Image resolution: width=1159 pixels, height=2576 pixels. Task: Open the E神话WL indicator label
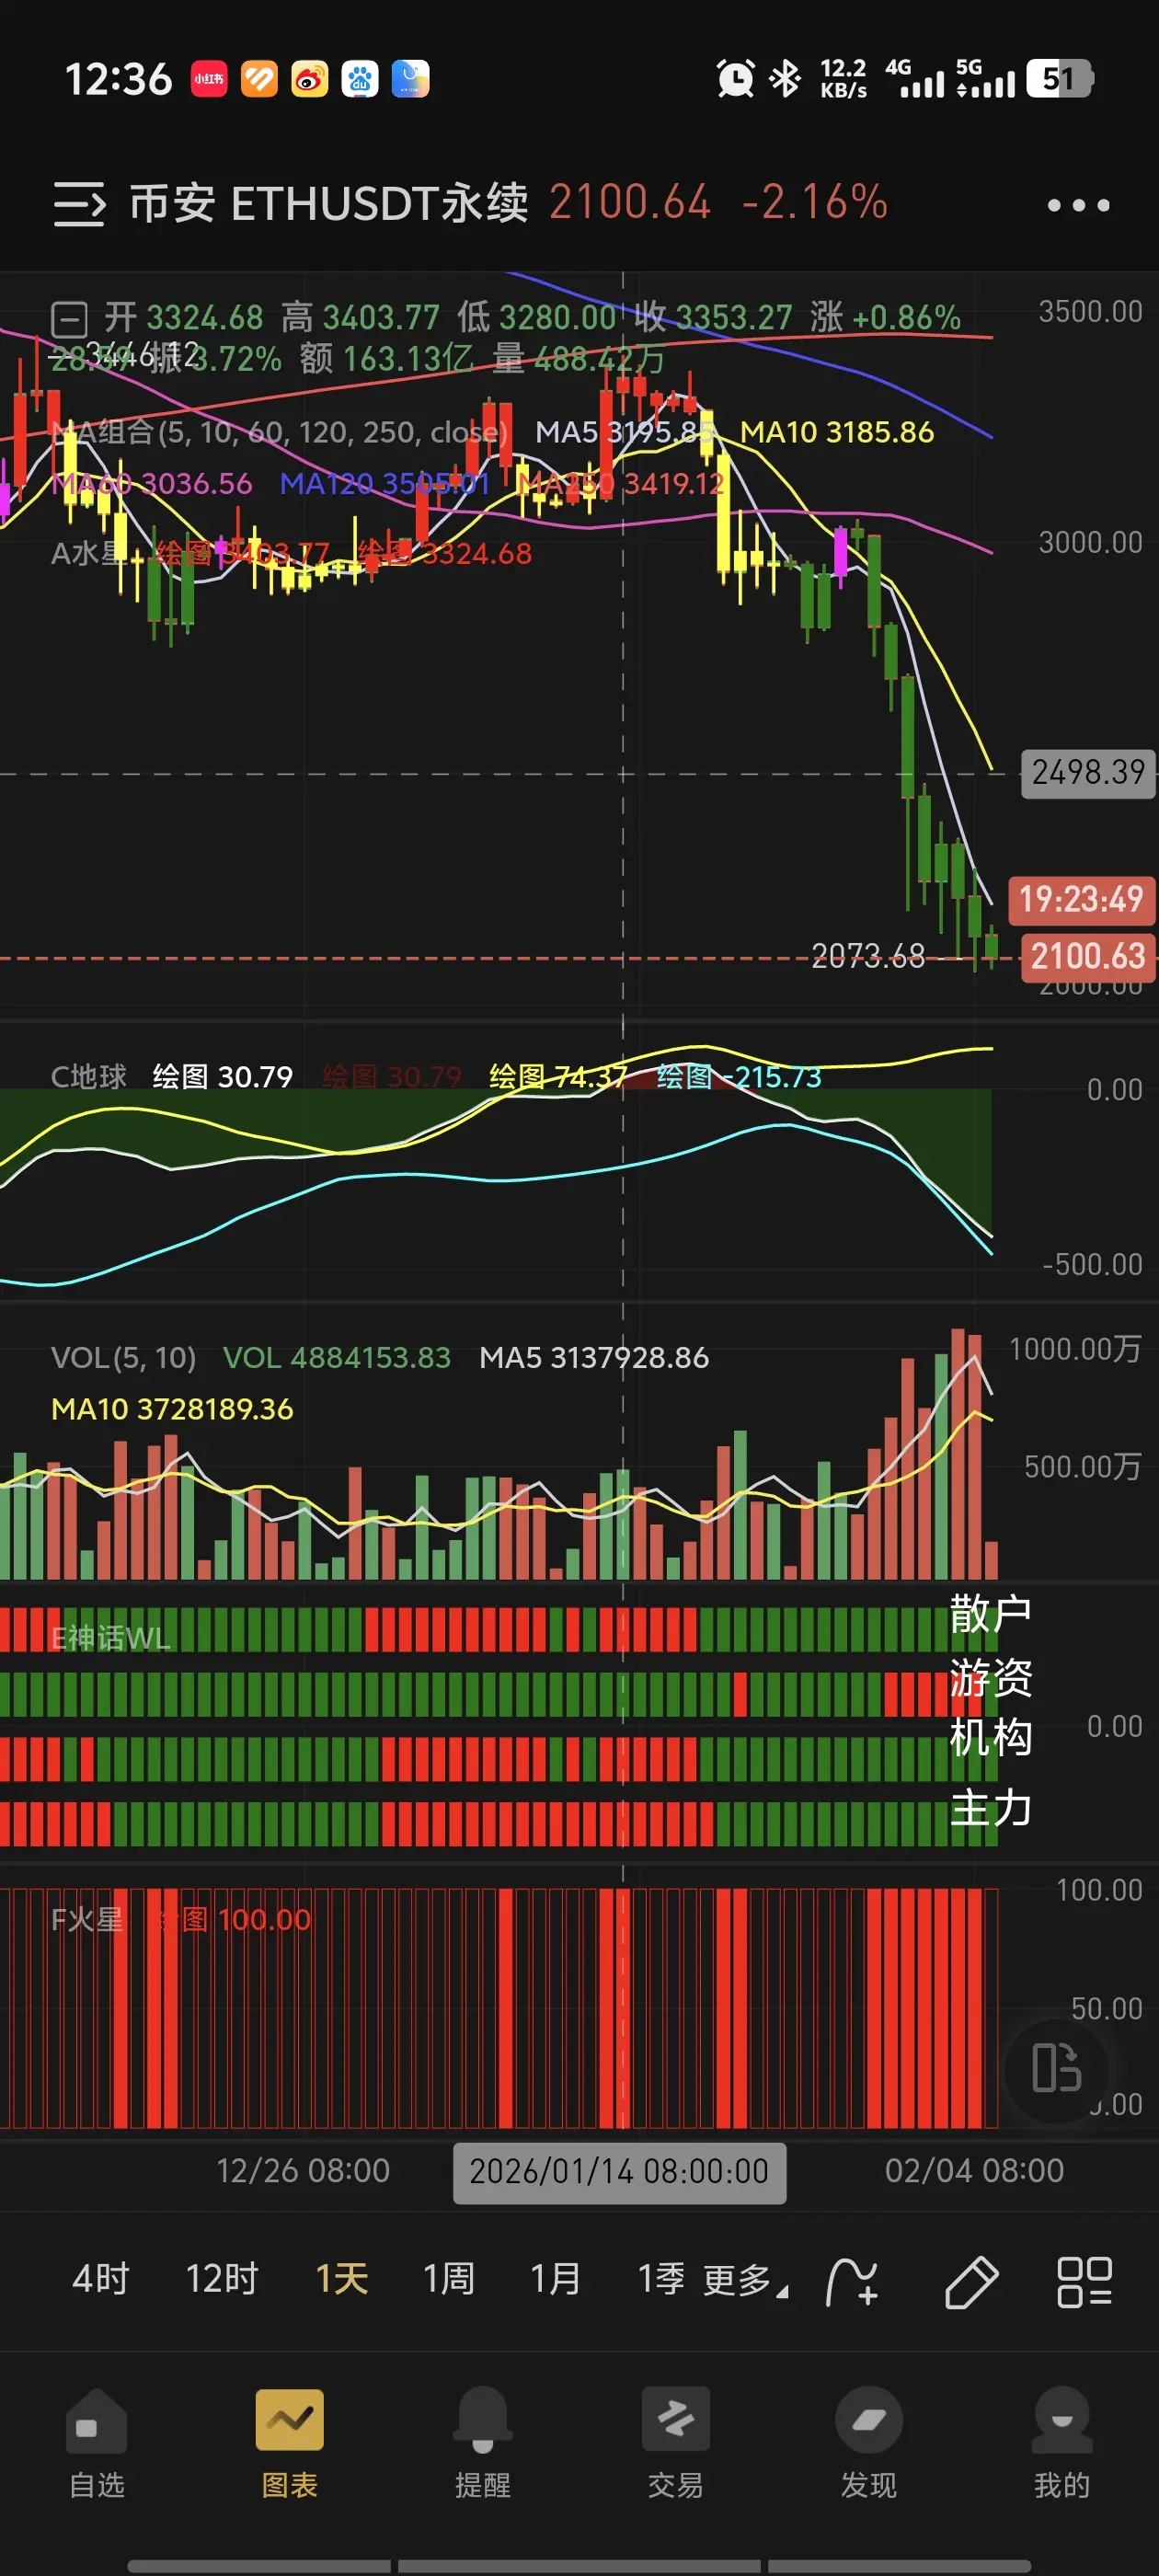[111, 1638]
